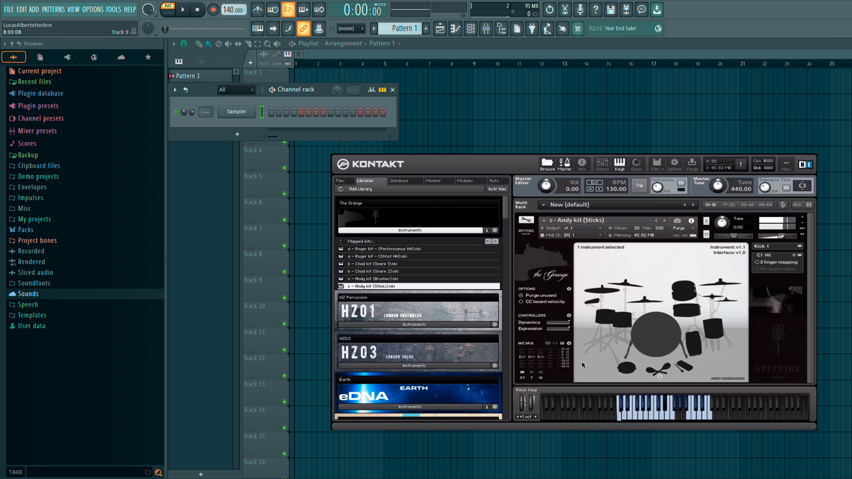This screenshot has width=852, height=479.
Task: Open the shopping cart store icon
Action: pos(578,29)
